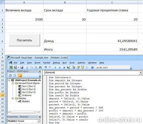Open the Module1 Module properties dropdown
Image resolution: width=143 pixels, height=124 pixels.
click(x=39, y=121)
